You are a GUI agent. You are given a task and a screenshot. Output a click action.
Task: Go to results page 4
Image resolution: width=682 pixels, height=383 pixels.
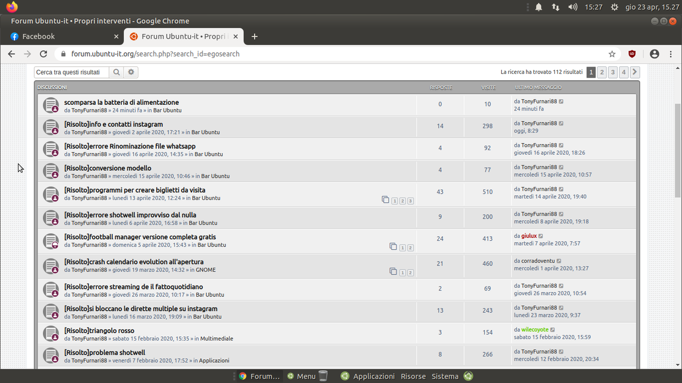624,72
